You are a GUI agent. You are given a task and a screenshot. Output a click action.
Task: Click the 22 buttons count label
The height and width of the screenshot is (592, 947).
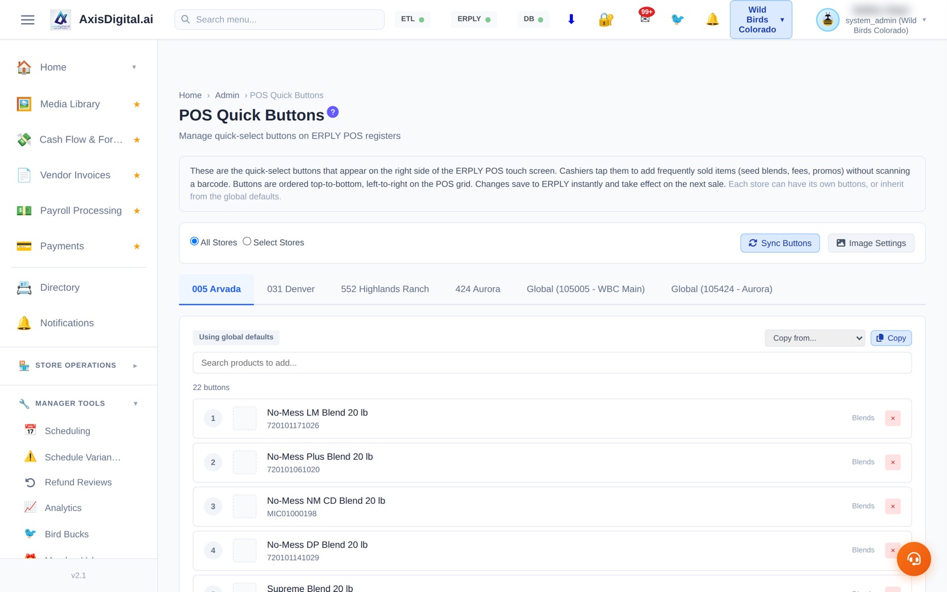click(211, 388)
